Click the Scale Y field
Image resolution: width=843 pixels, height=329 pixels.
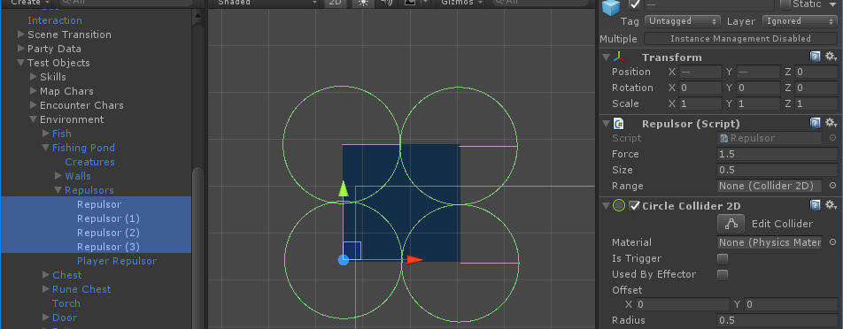(758, 103)
